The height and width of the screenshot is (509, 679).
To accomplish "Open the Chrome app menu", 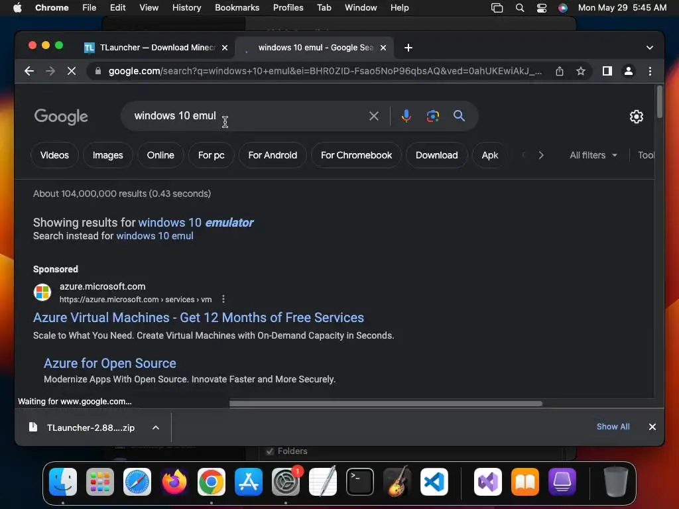I will tap(52, 8).
